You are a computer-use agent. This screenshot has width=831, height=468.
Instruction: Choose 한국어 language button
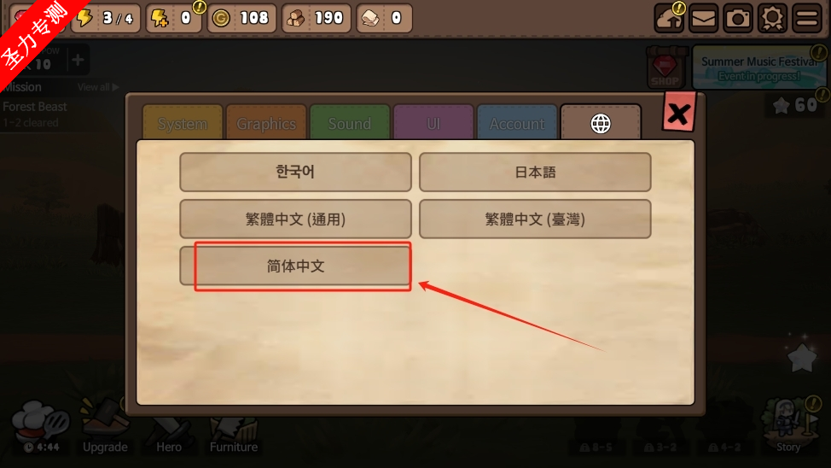(295, 172)
